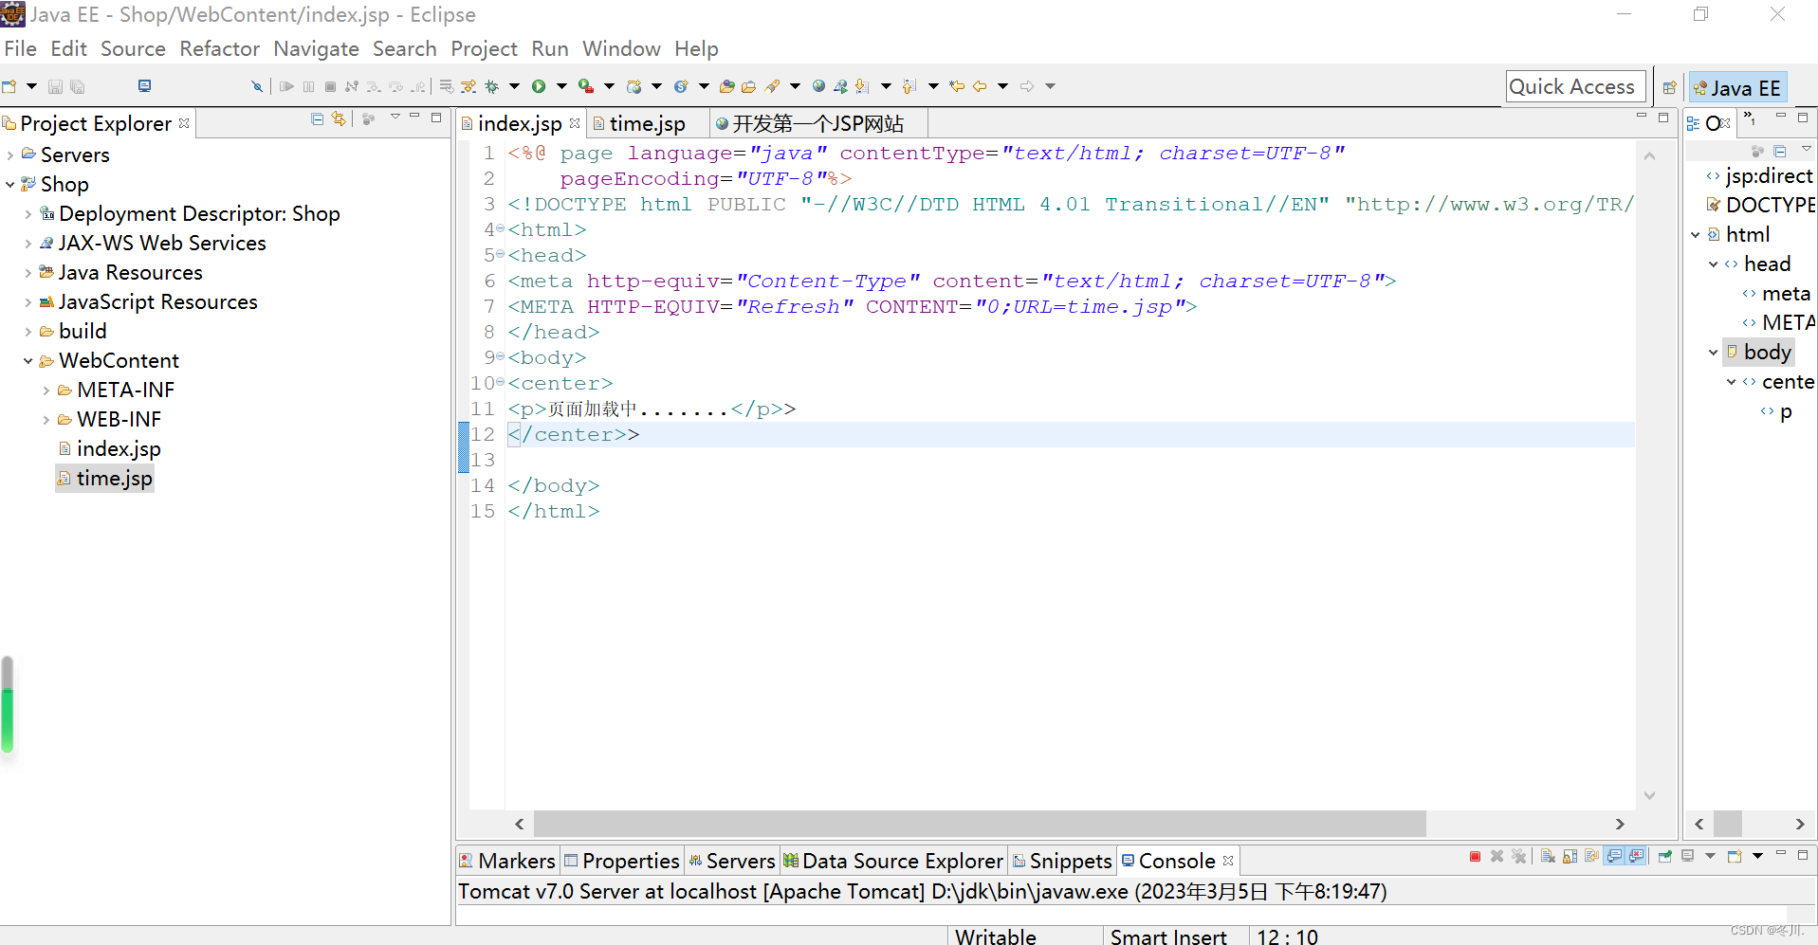Viewport: 1818px width, 945px height.
Task: Click the Remove Launch icon in the Console
Action: tap(1497, 857)
